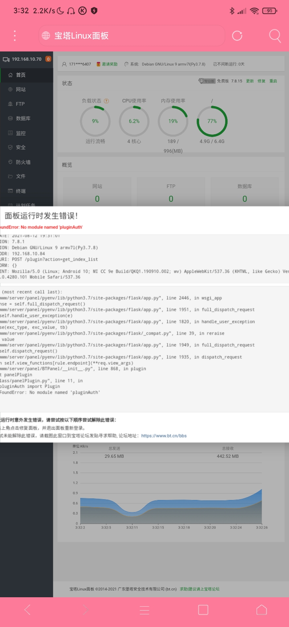The width and height of the screenshot is (289, 627).
Task: Open 防火墙 firewall in the sidebar
Action: coord(26,162)
